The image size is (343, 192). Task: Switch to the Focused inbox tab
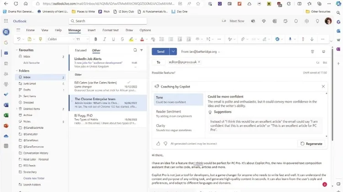click(x=80, y=51)
